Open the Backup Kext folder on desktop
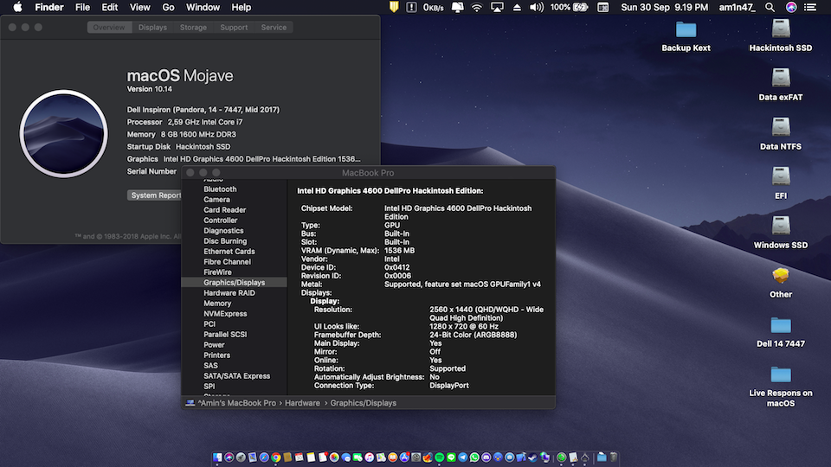This screenshot has width=831, height=467. [686, 30]
